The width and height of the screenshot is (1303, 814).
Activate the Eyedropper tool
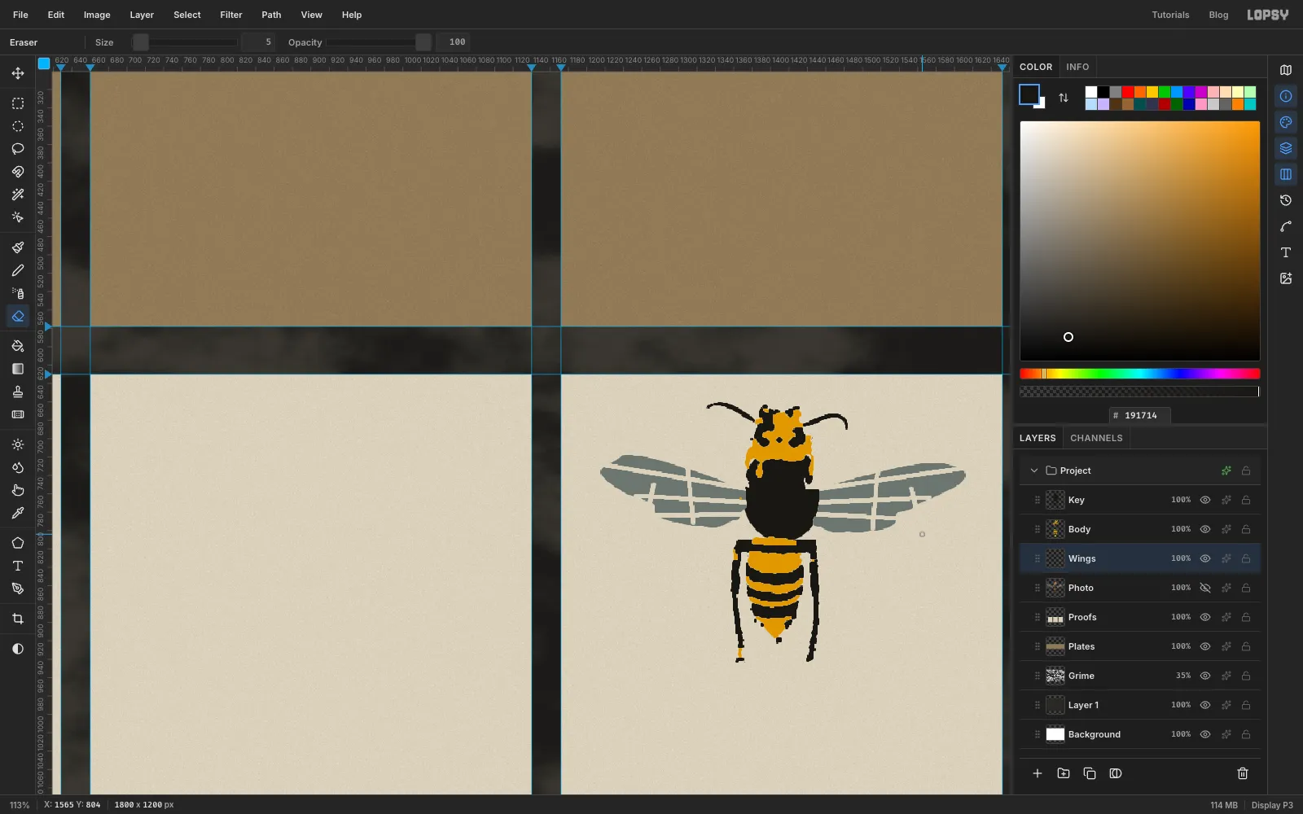pyautogui.click(x=18, y=513)
